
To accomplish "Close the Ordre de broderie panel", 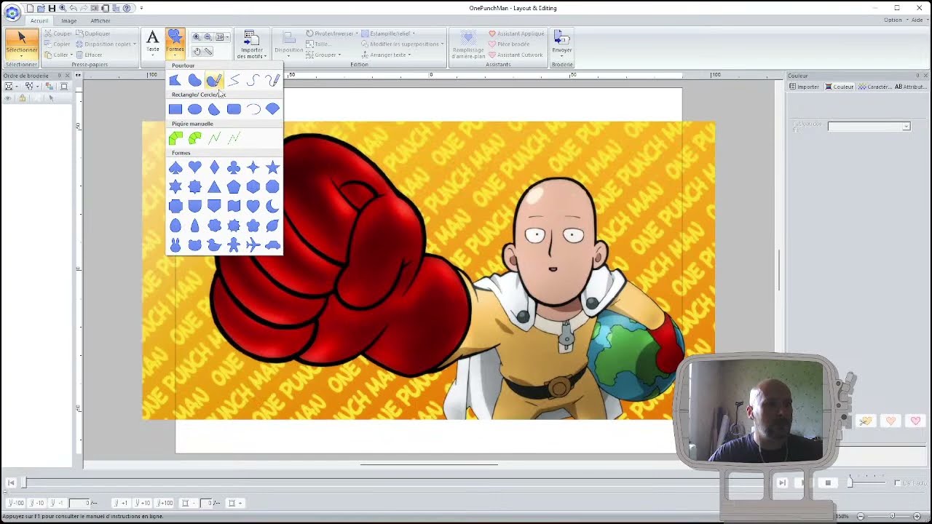I will (x=68, y=76).
